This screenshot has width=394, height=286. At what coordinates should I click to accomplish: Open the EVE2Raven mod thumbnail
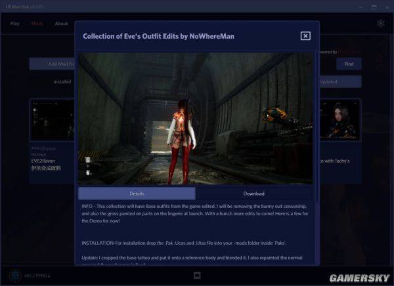(53, 119)
